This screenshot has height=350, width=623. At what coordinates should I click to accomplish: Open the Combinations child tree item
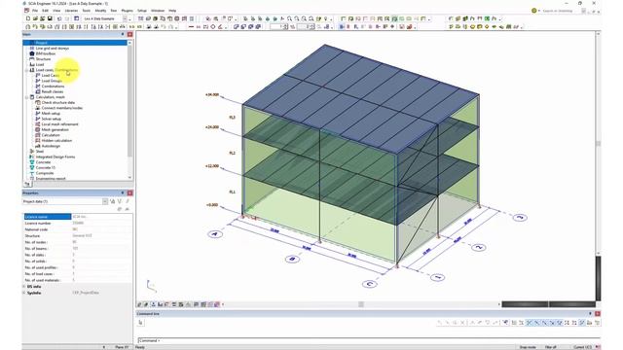[53, 87]
